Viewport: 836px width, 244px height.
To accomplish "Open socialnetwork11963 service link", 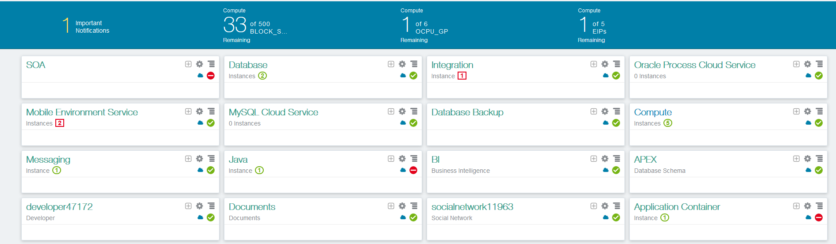I will pos(472,207).
